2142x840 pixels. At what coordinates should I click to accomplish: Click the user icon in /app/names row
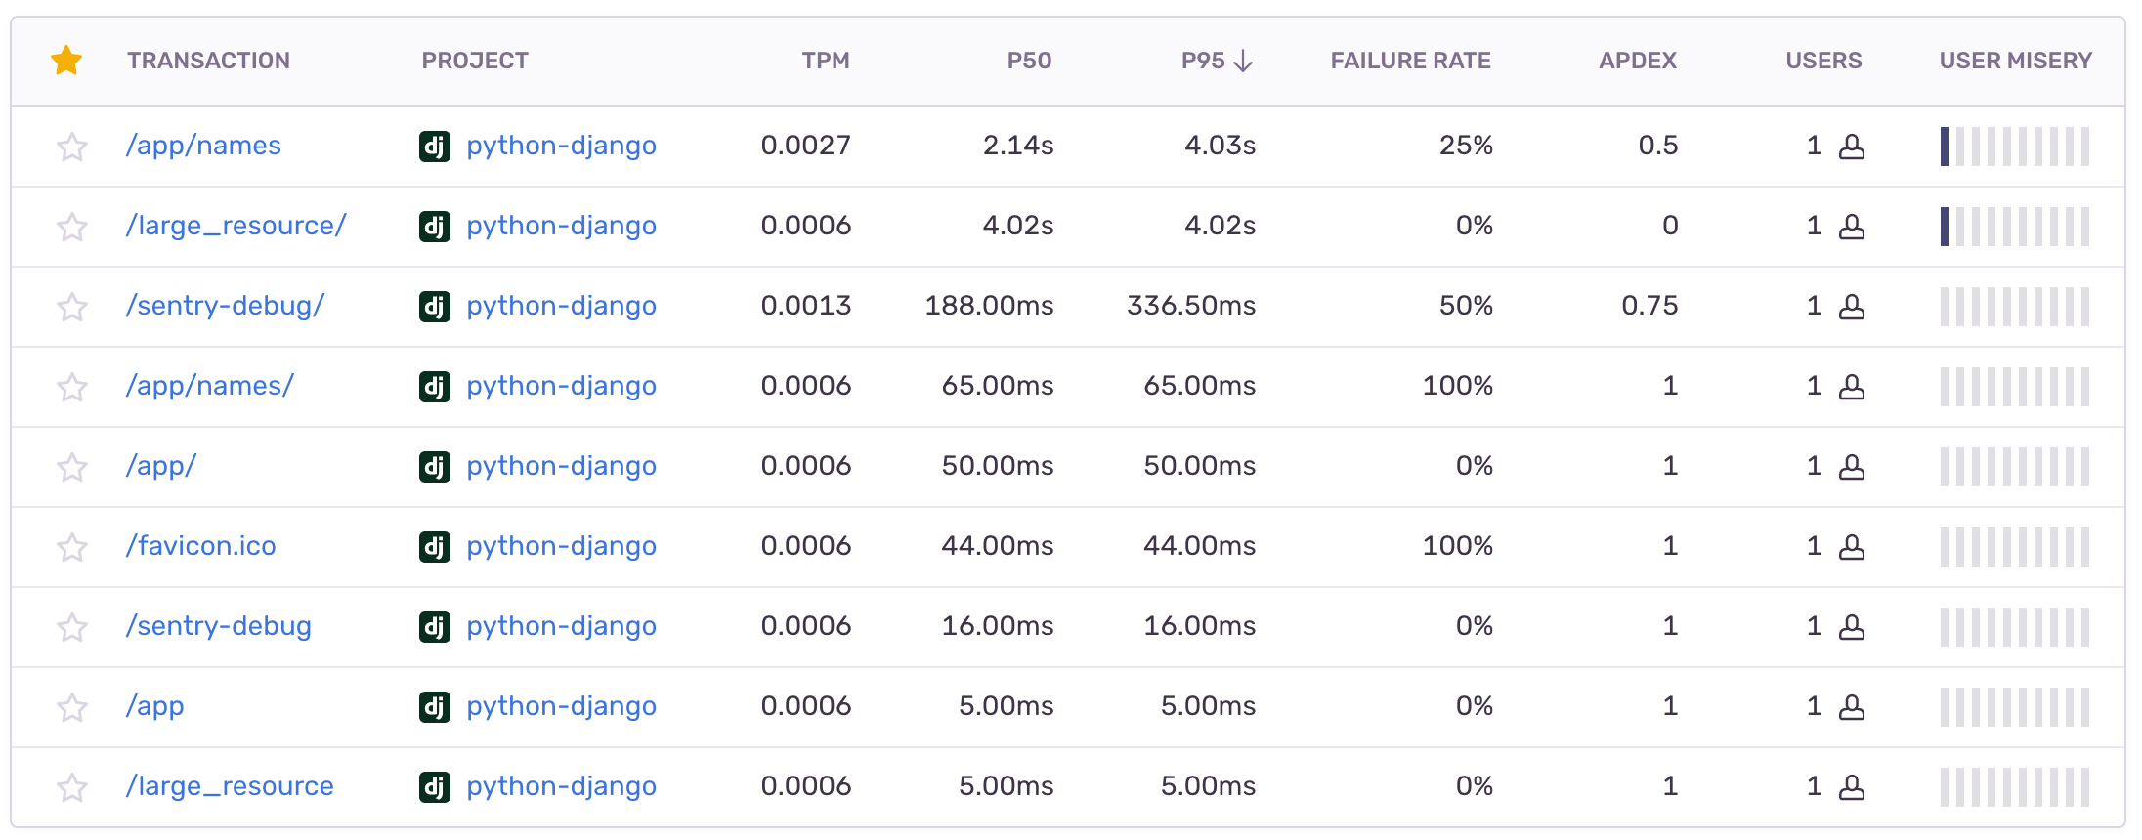1852,147
